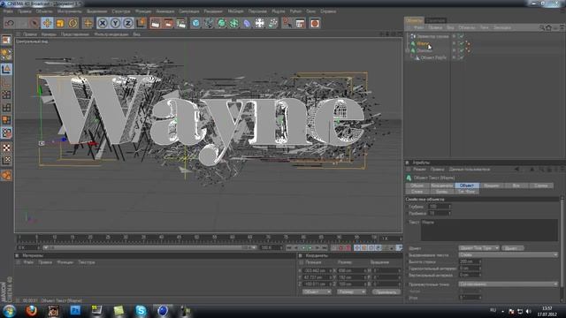The height and width of the screenshot is (318, 566).
Task: Open the Coordinates tab in Attributes
Action: pos(441,185)
